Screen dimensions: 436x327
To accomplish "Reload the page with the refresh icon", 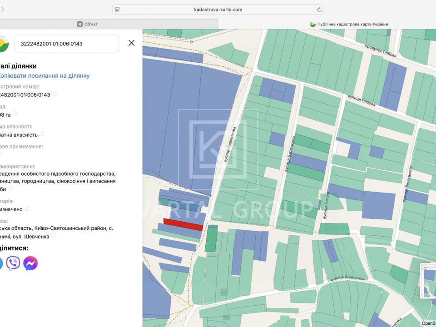I will (x=319, y=10).
